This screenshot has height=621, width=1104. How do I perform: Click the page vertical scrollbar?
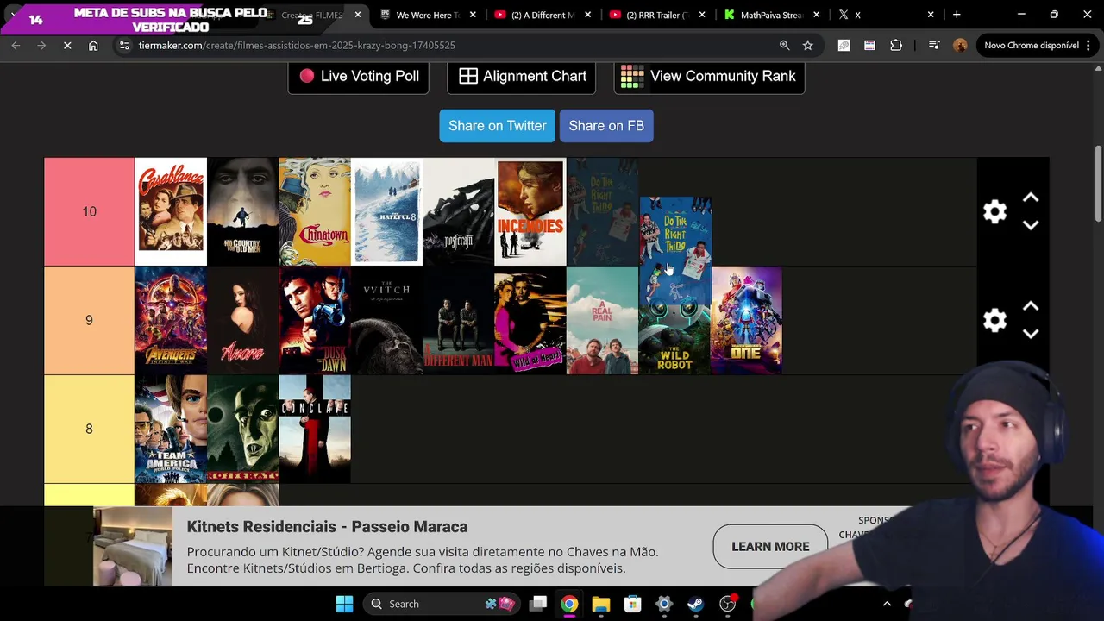(x=1098, y=183)
